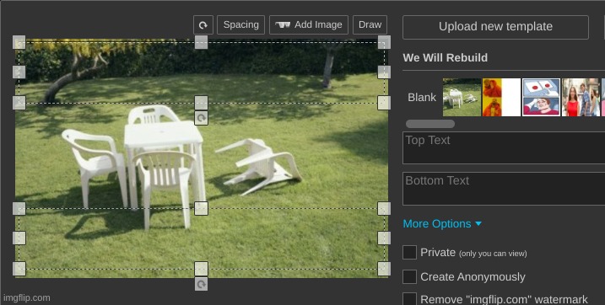
Task: Click the bottom text box's right-middle handle
Action: (x=384, y=238)
